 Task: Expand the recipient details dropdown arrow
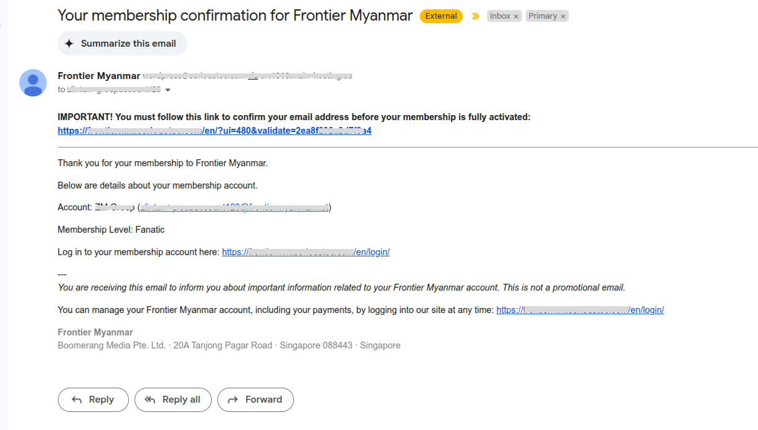[168, 89]
